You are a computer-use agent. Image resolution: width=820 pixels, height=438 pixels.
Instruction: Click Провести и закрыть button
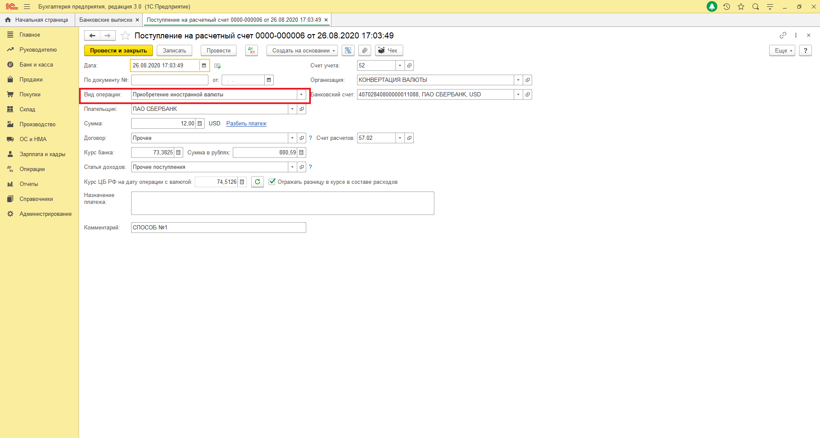coord(118,50)
